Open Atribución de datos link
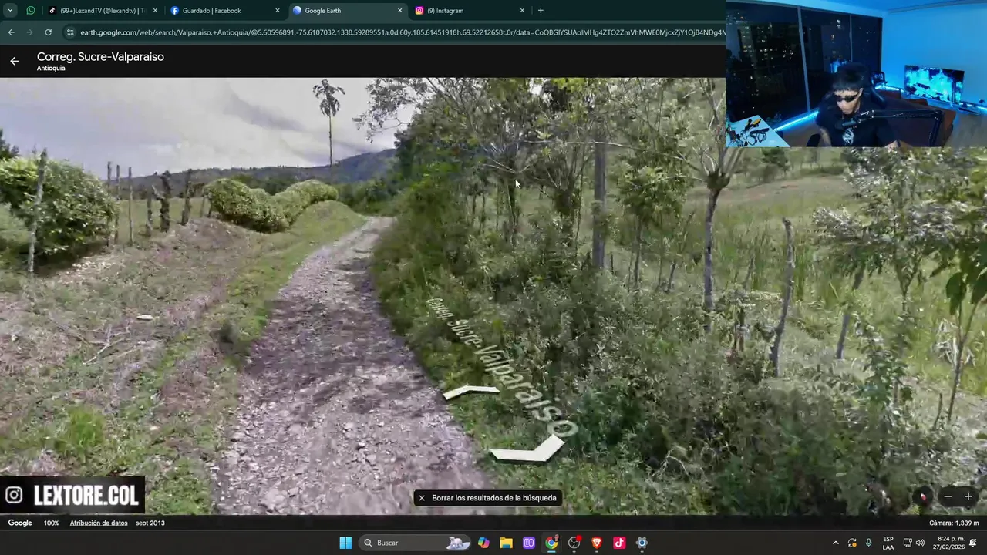The image size is (987, 555). [99, 523]
